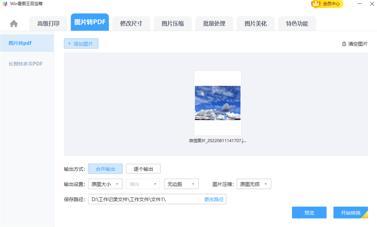Select 长图转多页PDF in the sidebar

[27, 64]
